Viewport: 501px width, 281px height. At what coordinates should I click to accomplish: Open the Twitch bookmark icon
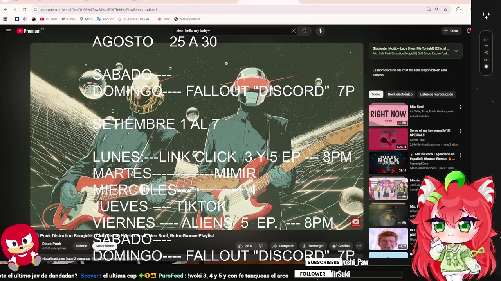point(25,19)
